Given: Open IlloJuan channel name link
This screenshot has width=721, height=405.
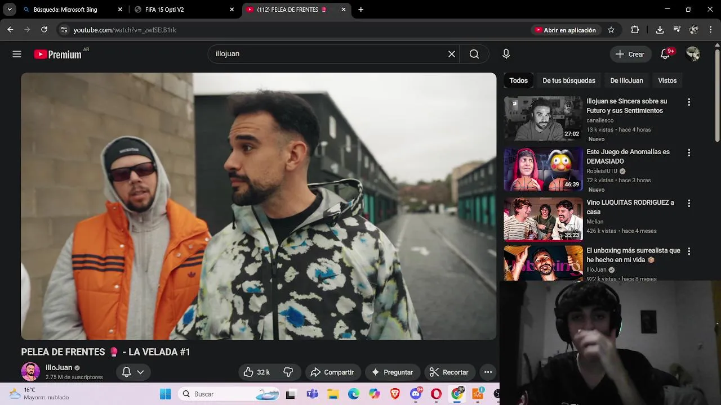Looking at the screenshot, I should click(x=59, y=367).
